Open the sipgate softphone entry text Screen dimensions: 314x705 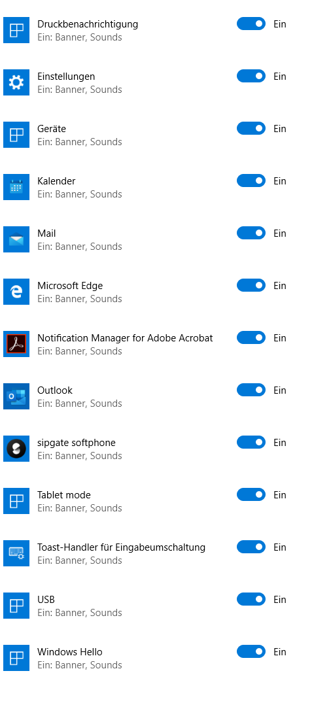77,443
